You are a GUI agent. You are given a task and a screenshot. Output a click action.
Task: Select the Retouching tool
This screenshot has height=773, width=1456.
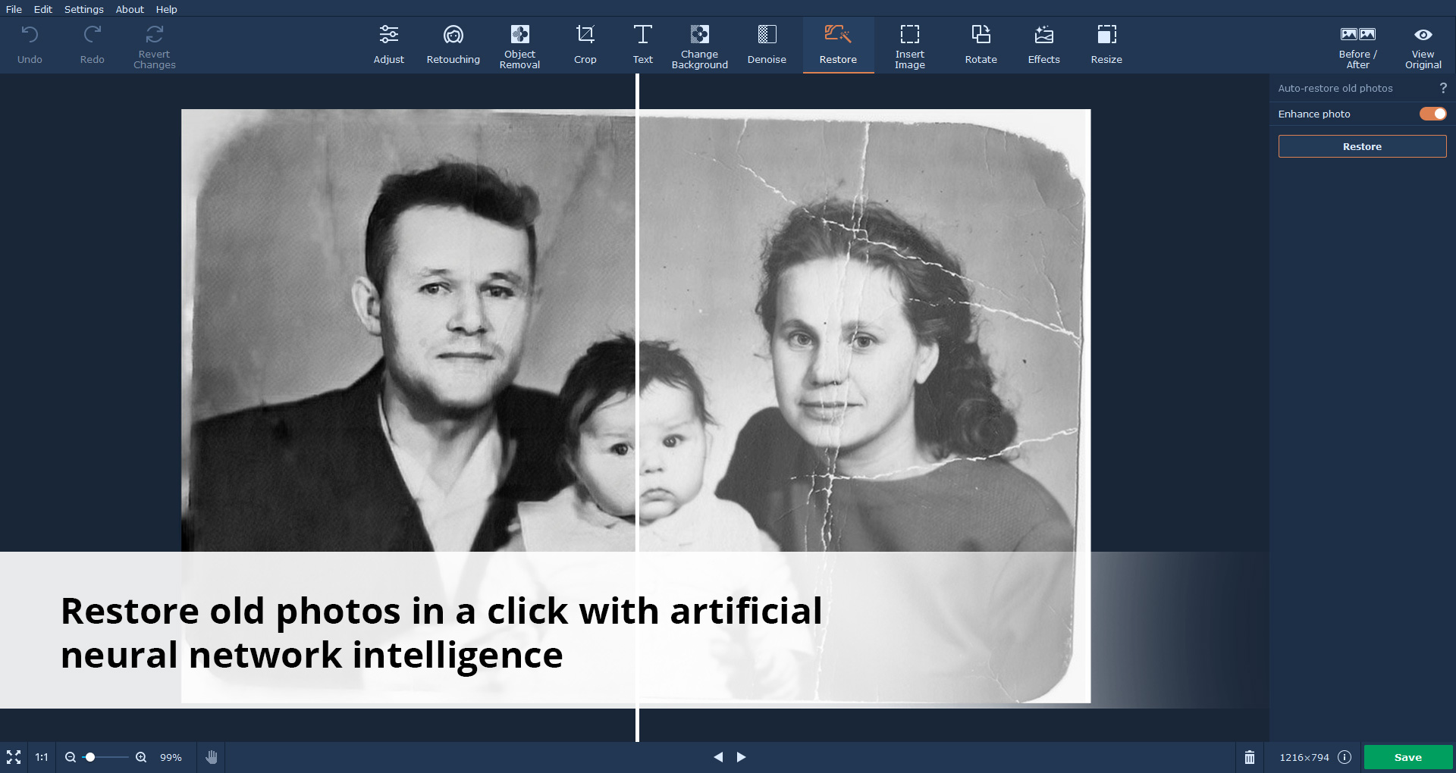click(453, 45)
